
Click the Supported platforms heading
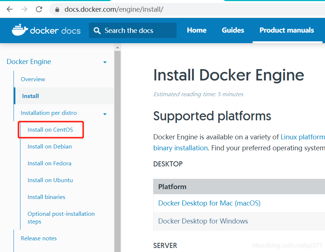[x=212, y=116]
